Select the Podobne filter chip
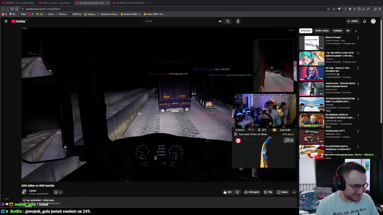The width and height of the screenshot is (383, 215). 338,31
